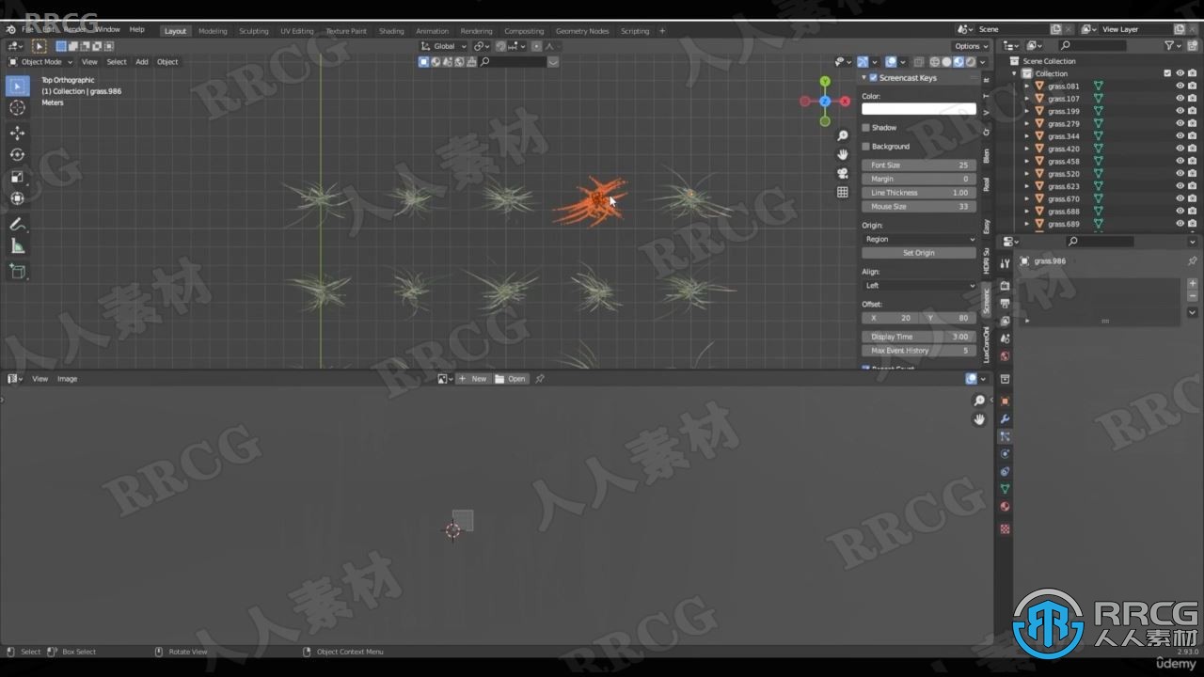Switch to the Geometry Nodes workspace tab
The height and width of the screenshot is (677, 1204).
tap(582, 31)
